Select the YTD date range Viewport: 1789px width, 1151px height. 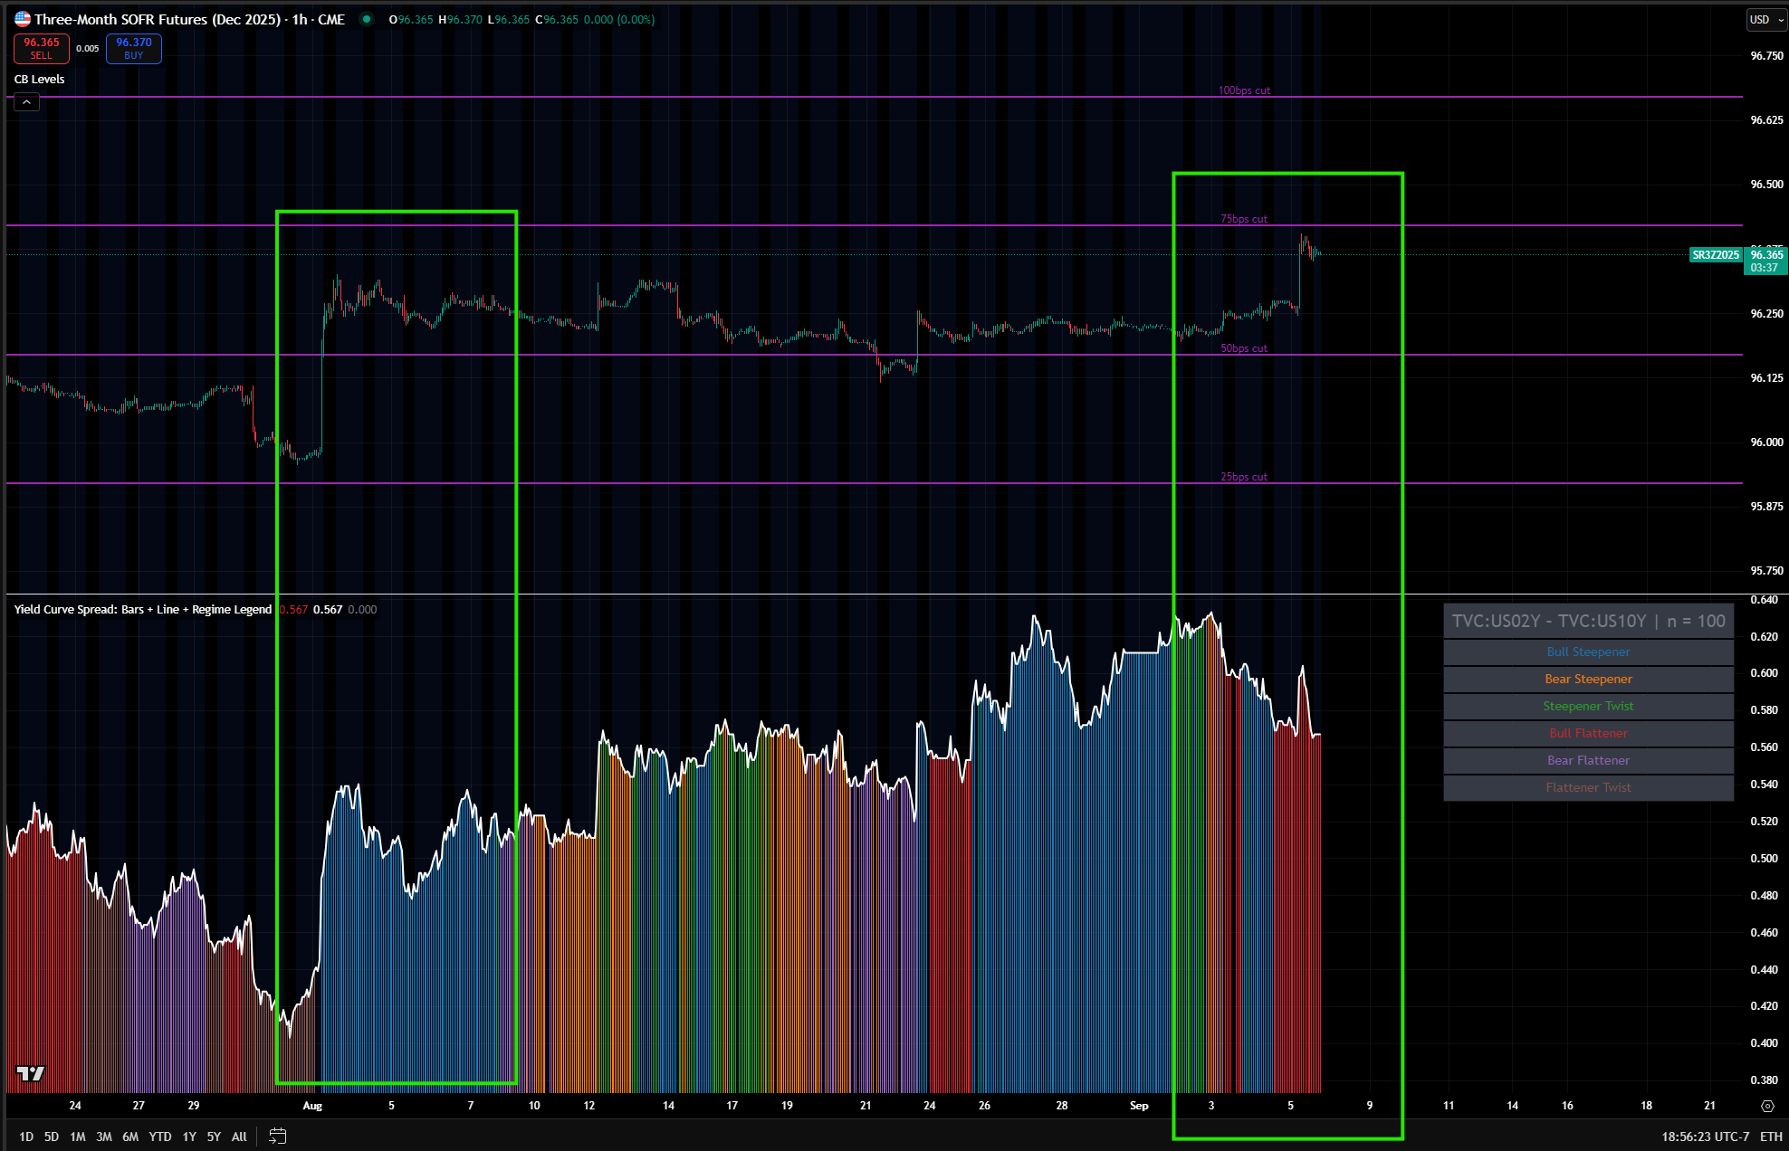(x=160, y=1137)
